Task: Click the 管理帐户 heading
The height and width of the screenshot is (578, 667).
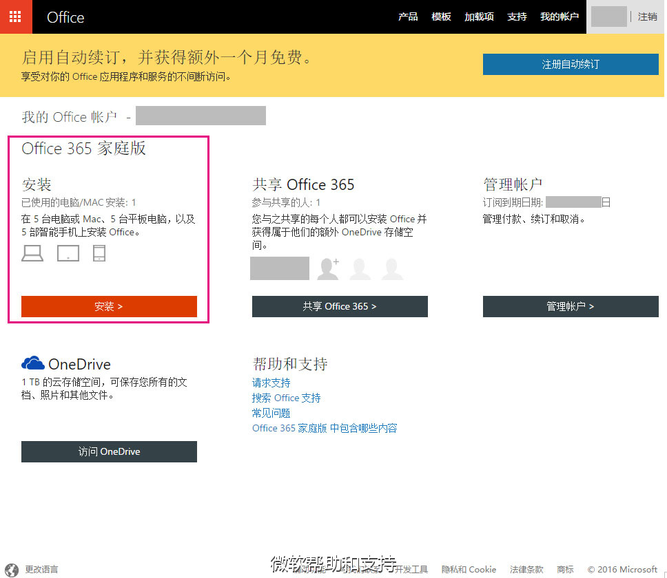Action: [513, 184]
